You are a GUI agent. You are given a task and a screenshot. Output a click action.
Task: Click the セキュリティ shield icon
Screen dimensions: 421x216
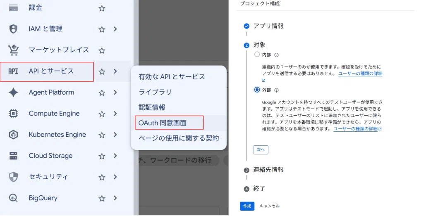coord(13,177)
